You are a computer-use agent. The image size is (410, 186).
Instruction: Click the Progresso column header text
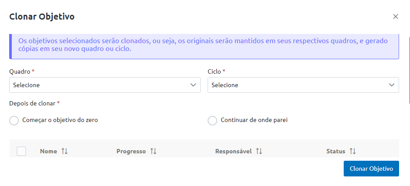click(131, 151)
